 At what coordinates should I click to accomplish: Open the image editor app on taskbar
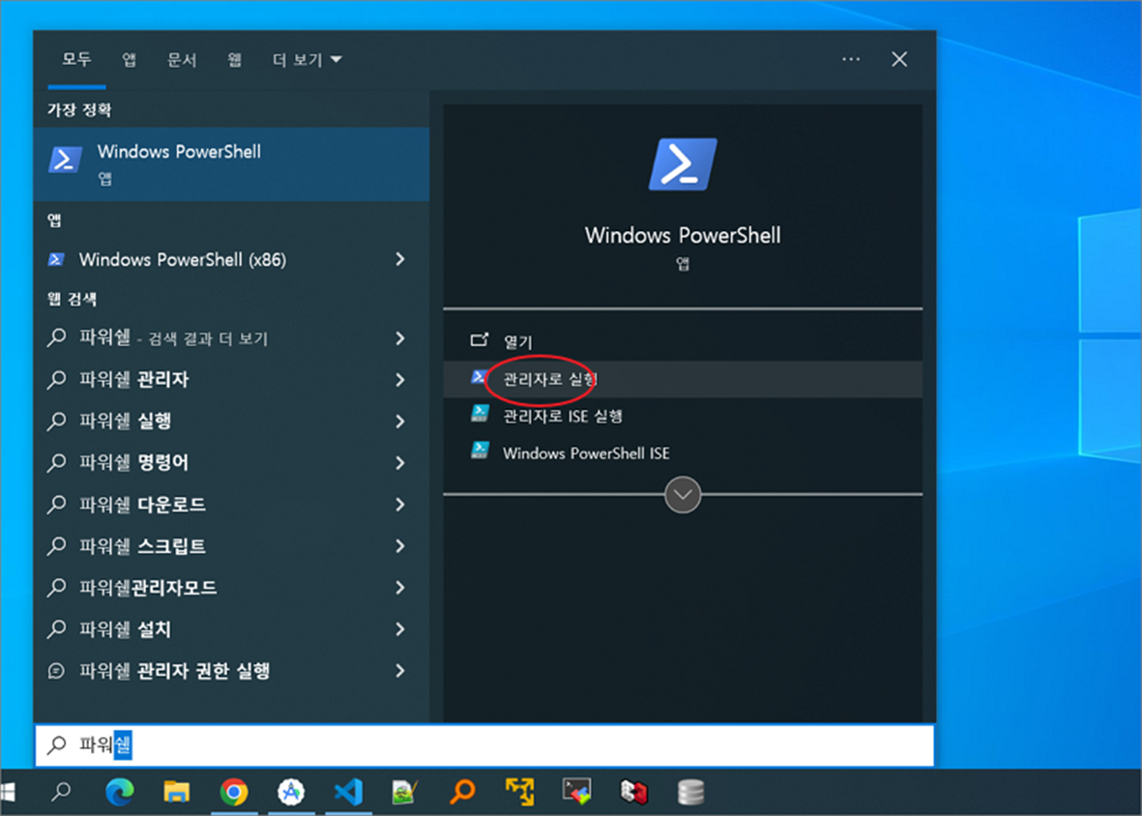click(405, 792)
